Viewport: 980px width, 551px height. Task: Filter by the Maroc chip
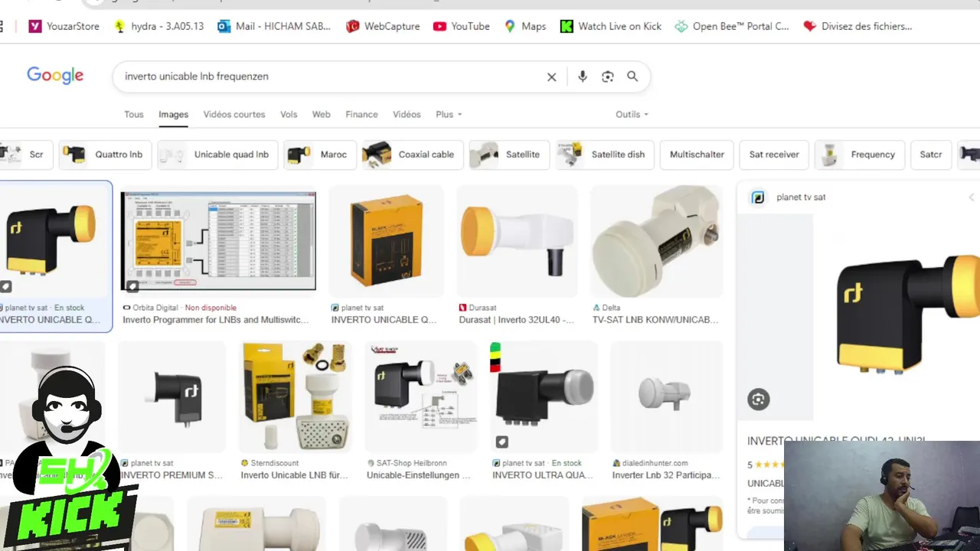[x=320, y=155]
